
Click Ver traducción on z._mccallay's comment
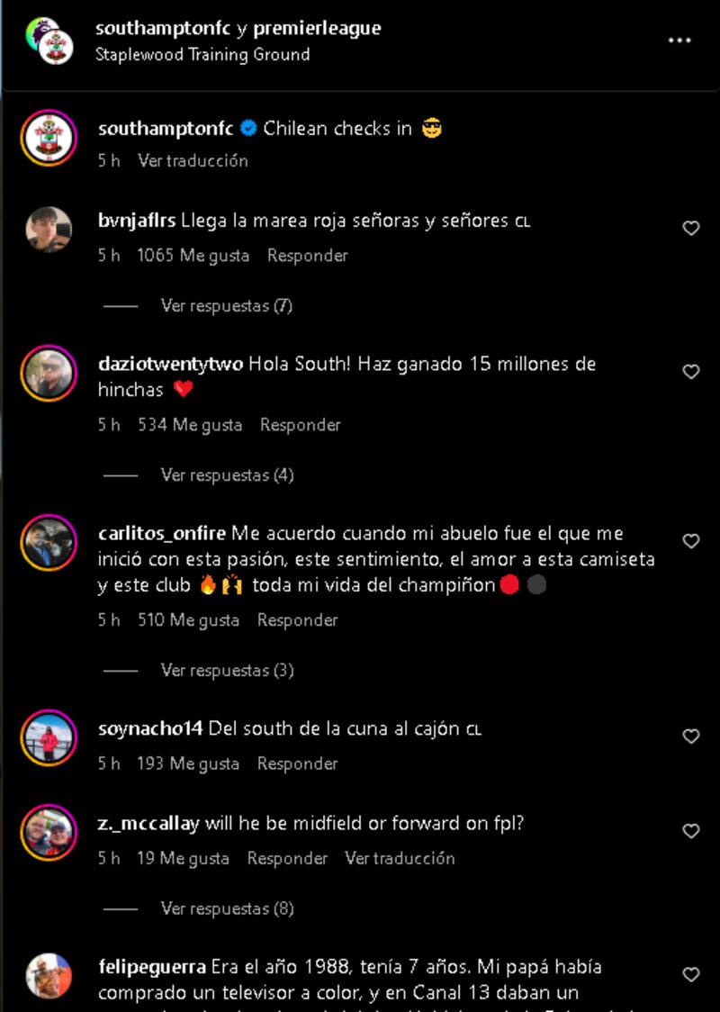coord(400,858)
